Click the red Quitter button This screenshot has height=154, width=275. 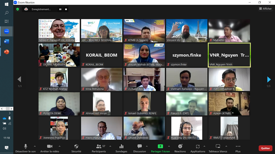click(x=265, y=148)
